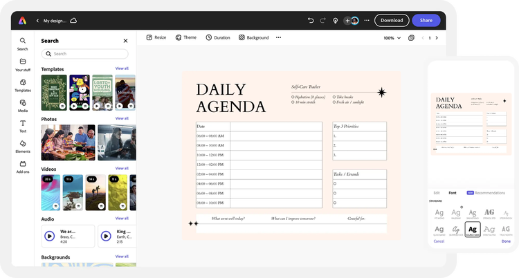Tick the Take breaks circle
This screenshot has height=278, width=519.
pos(334,97)
